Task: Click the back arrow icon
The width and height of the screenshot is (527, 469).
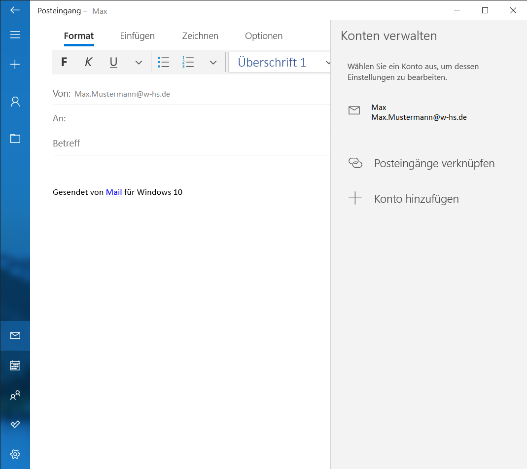Action: (15, 10)
